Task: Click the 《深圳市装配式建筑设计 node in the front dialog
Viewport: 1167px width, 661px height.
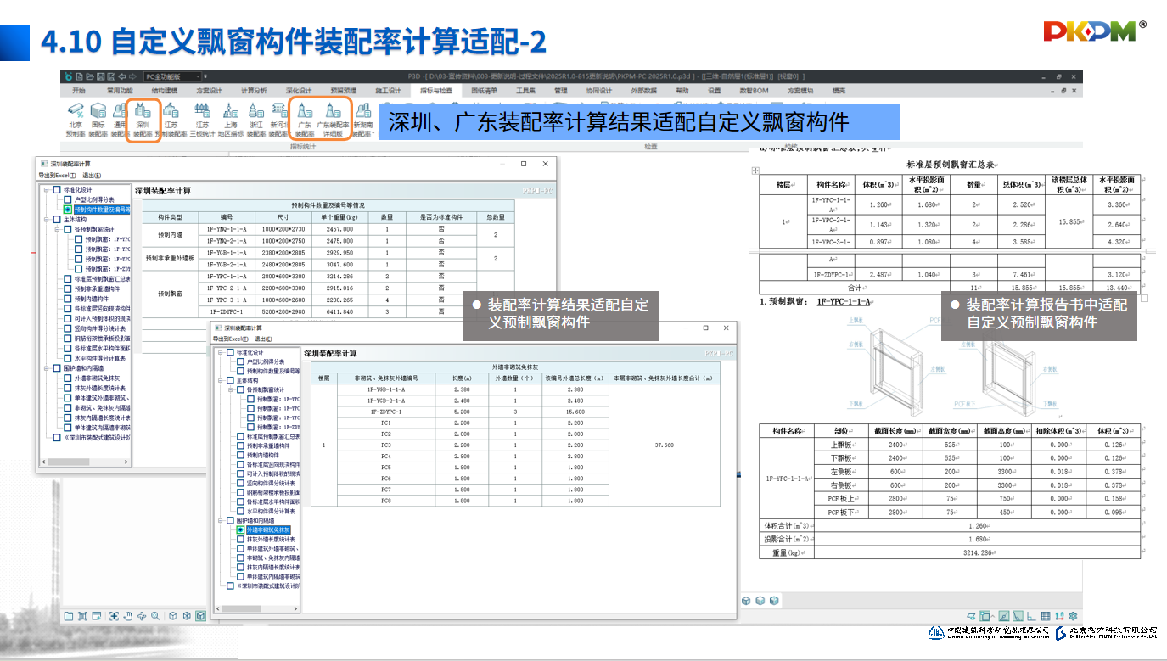Action: point(267,585)
